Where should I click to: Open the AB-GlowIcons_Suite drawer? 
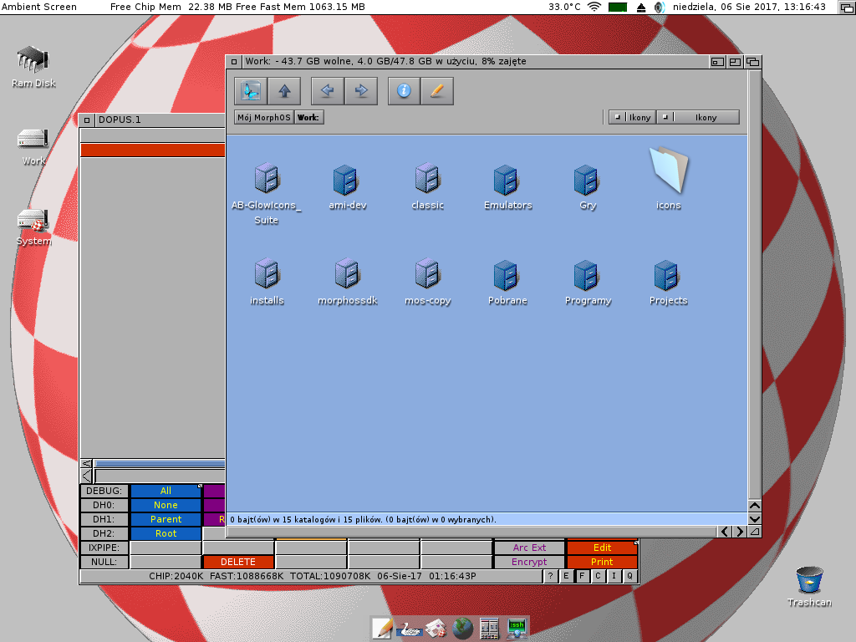pyautogui.click(x=267, y=194)
